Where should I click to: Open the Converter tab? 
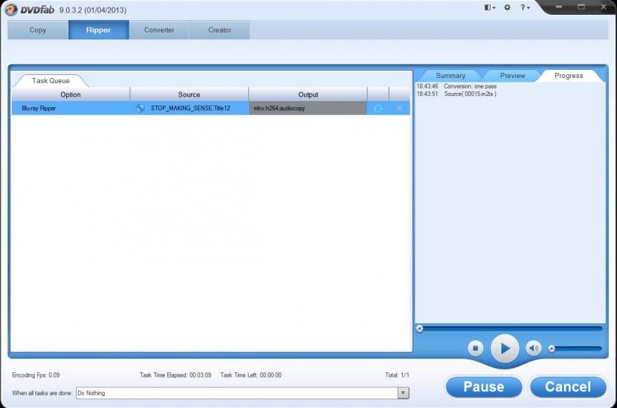(x=159, y=30)
